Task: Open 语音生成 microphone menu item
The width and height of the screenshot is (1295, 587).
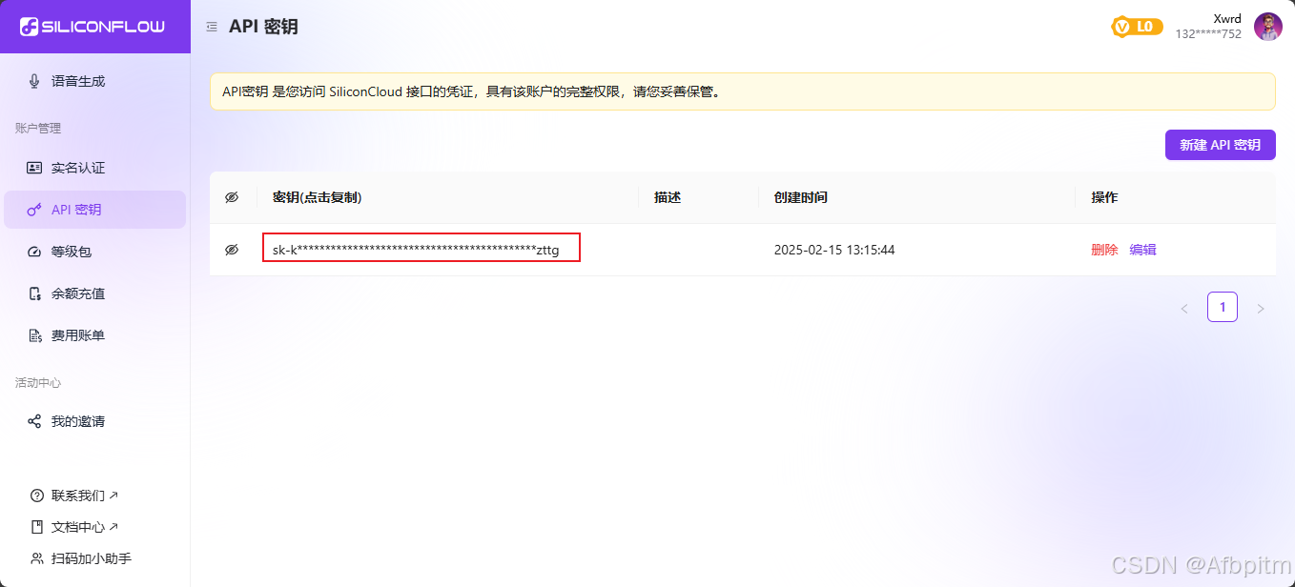Action: [x=95, y=81]
